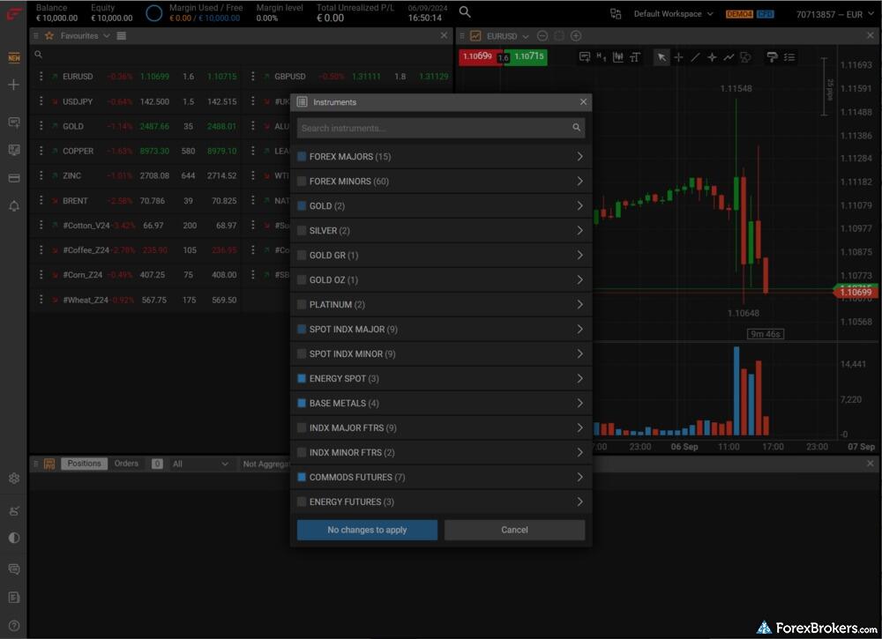Click the green 1.10715 buy price button
This screenshot has height=639, width=882.
tap(529, 56)
